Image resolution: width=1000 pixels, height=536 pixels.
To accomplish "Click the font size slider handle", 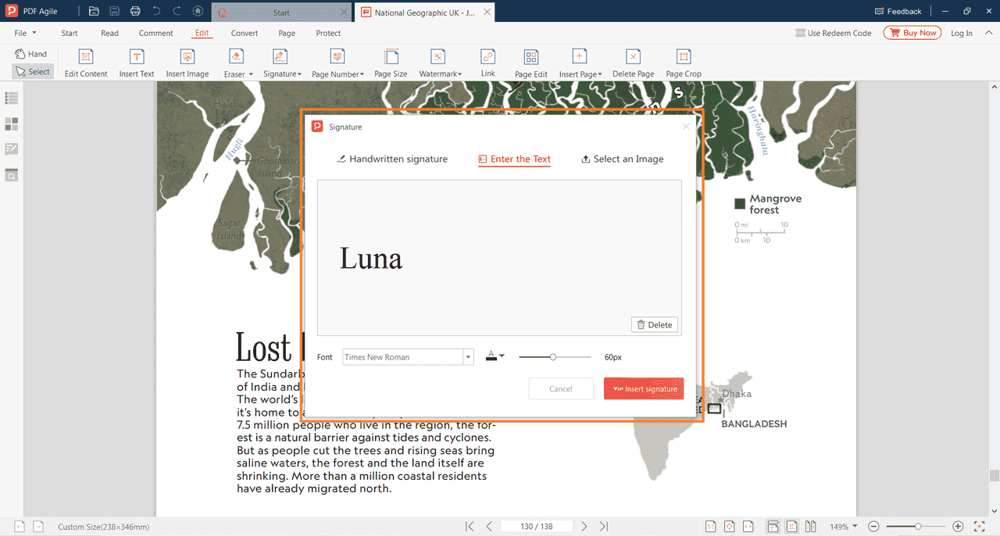I will (x=553, y=357).
